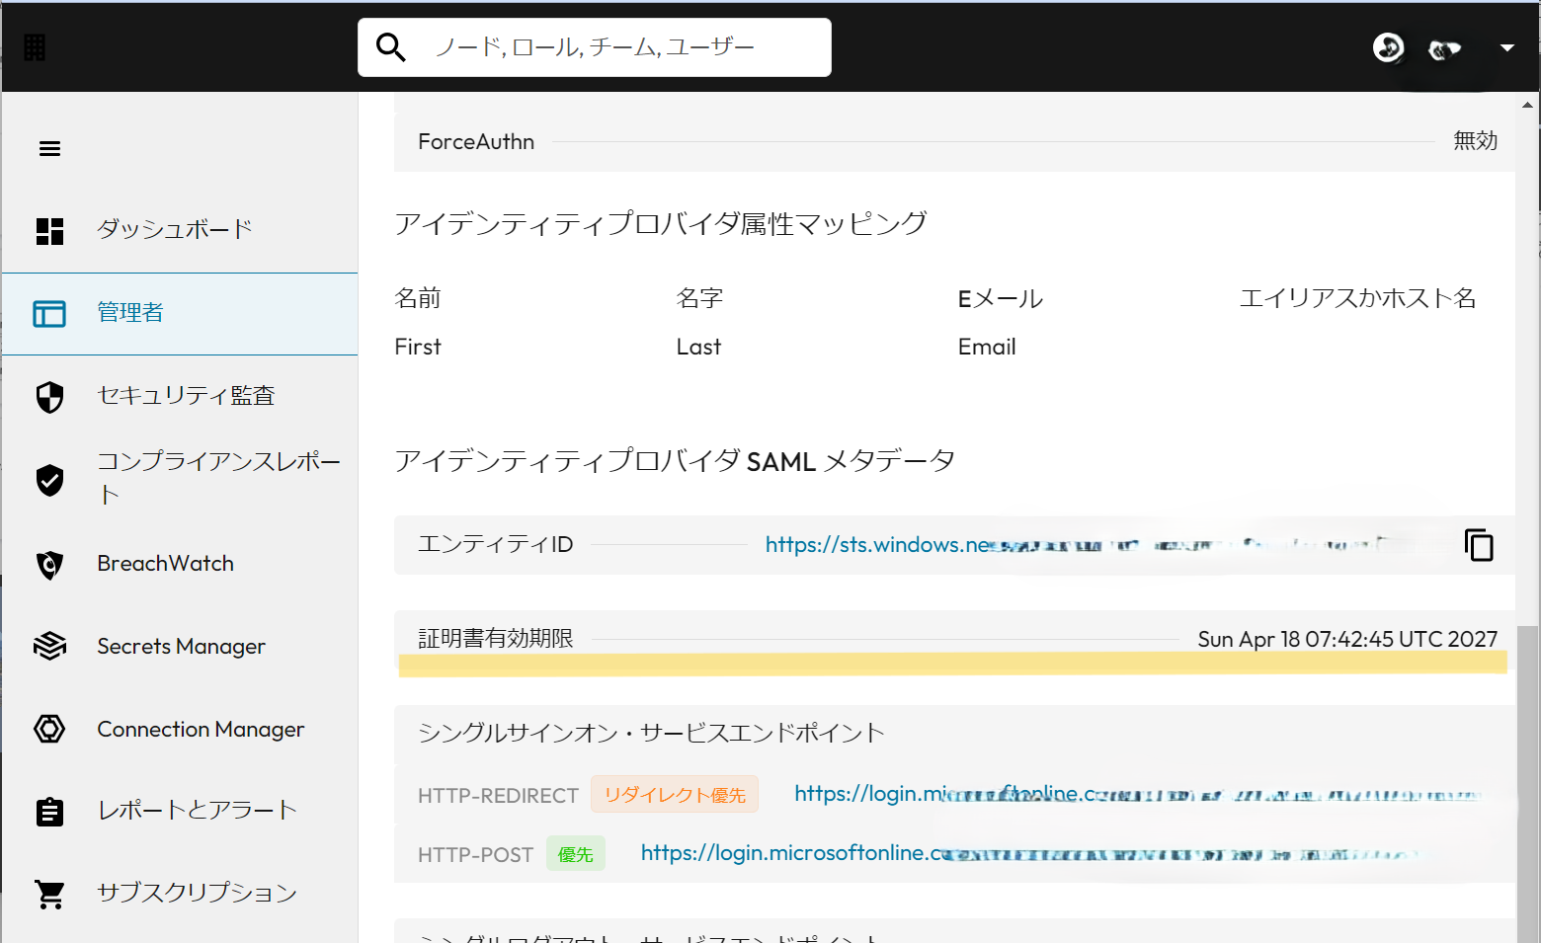This screenshot has width=1541, height=943.
Task: Click the 証明書有効期限 date Sun Apr 18 2027
Action: 1347,639
